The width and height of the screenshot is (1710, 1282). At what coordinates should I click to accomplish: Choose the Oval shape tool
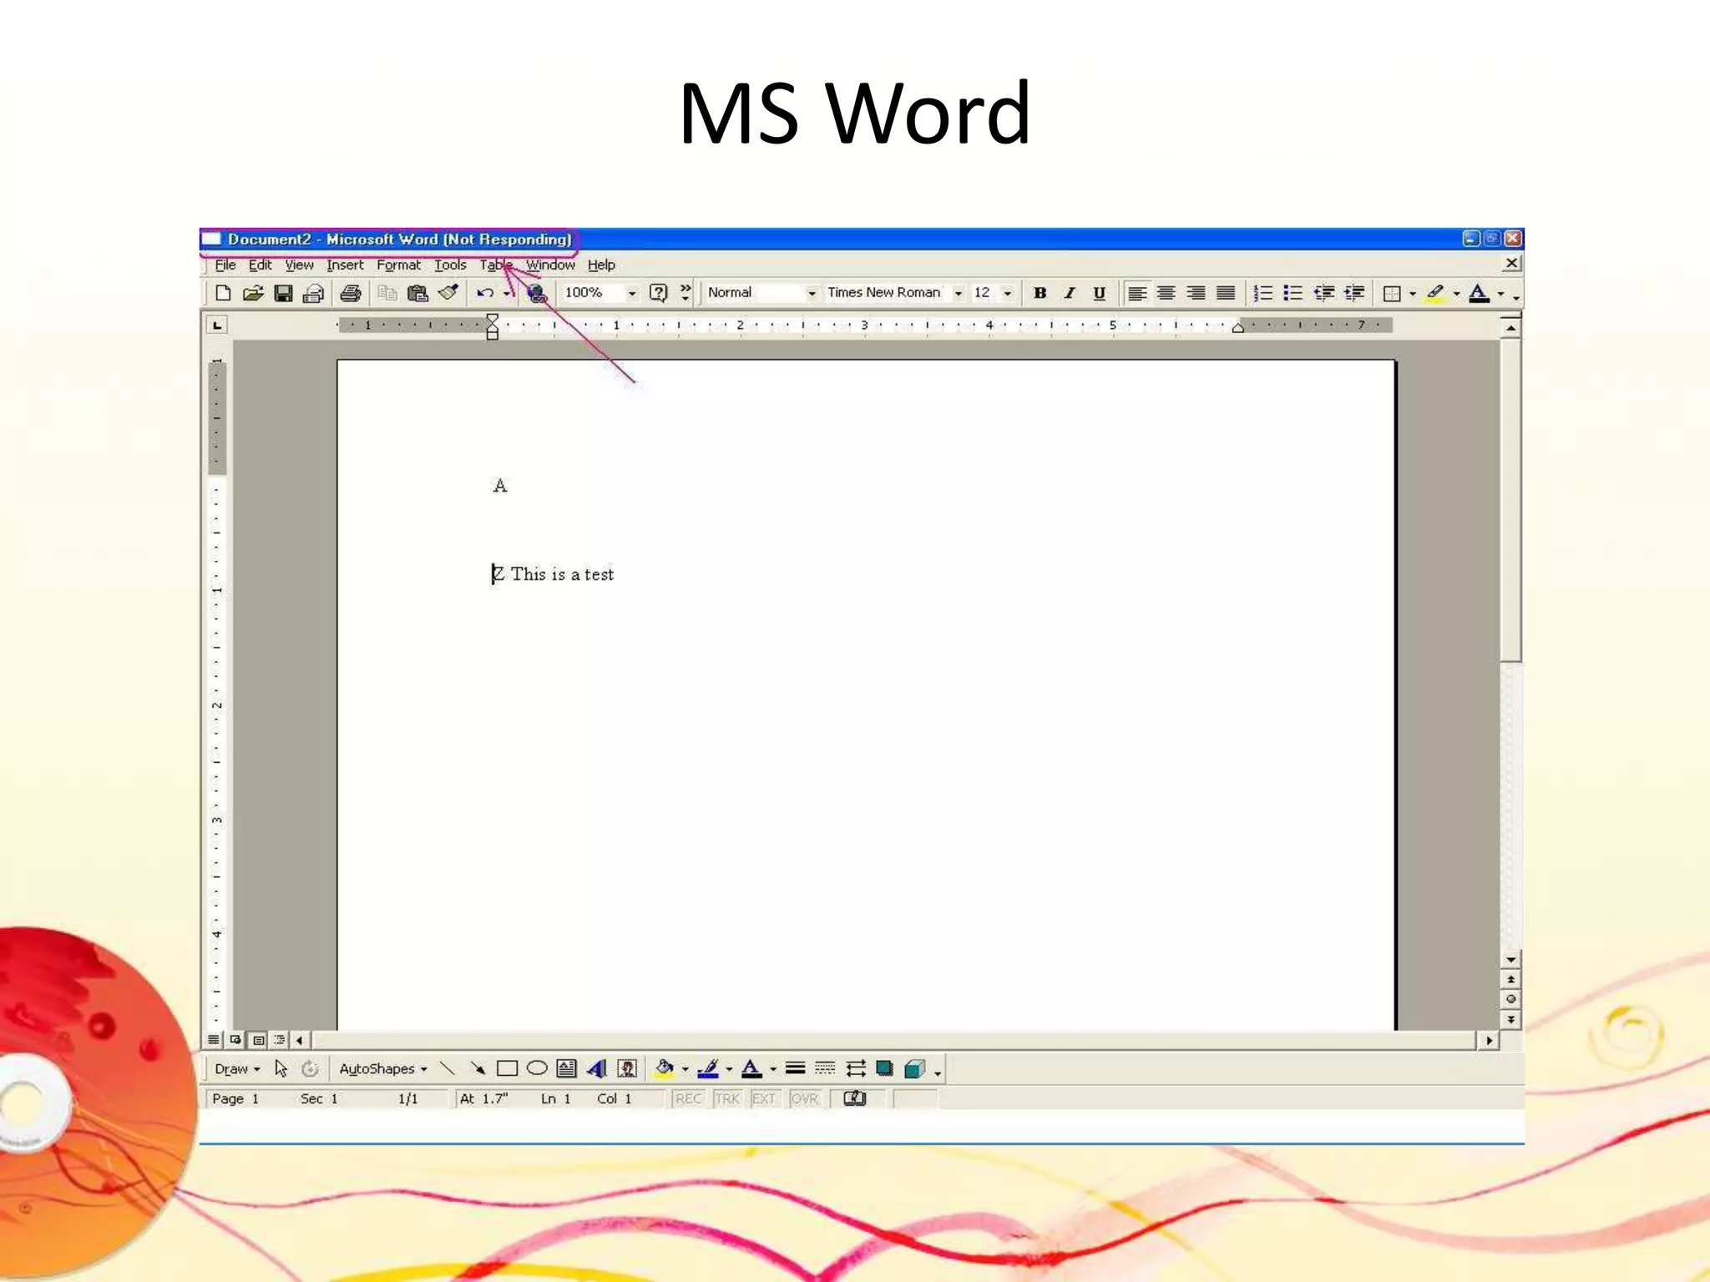[537, 1068]
